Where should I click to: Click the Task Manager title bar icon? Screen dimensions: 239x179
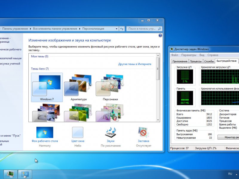click(x=171, y=49)
